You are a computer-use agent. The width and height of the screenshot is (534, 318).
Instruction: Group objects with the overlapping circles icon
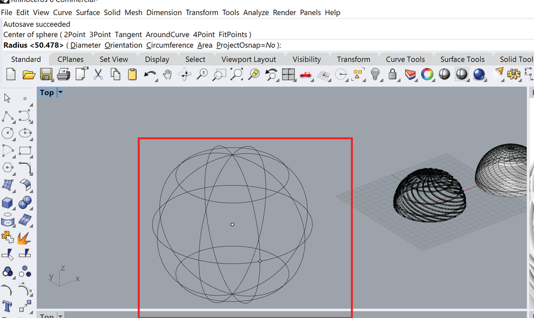[x=7, y=272]
